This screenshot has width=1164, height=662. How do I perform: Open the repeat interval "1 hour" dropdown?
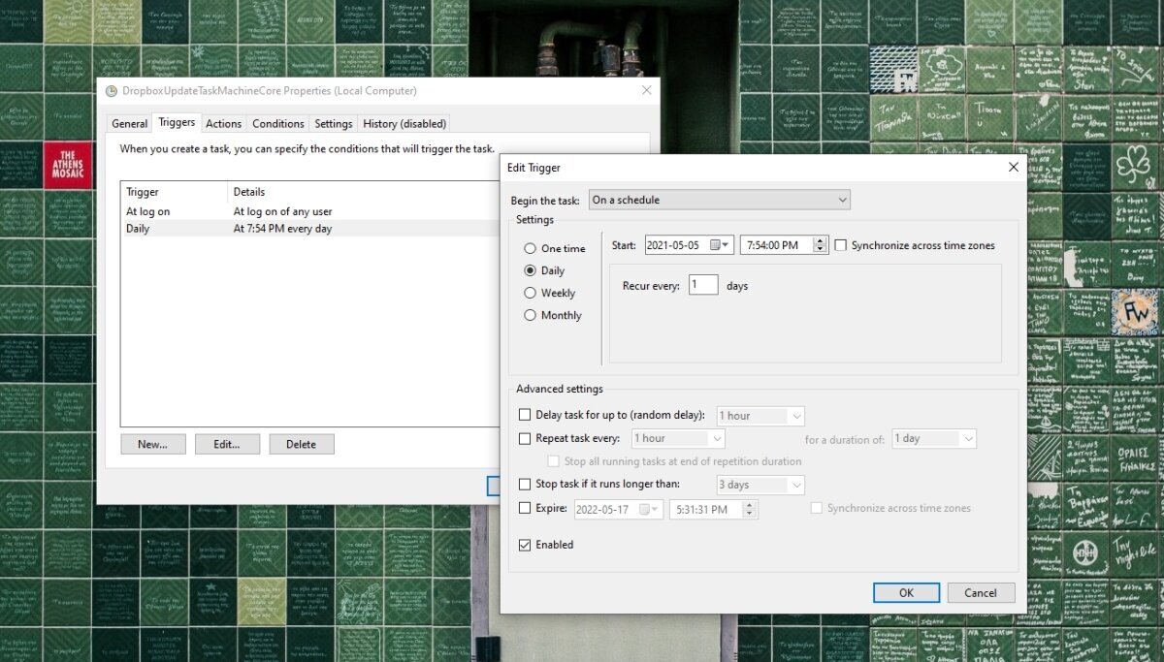pos(717,438)
